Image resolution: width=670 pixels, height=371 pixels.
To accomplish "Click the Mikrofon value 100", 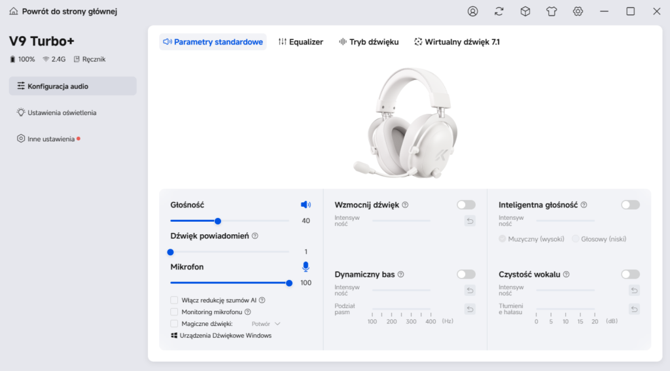I will 306,283.
